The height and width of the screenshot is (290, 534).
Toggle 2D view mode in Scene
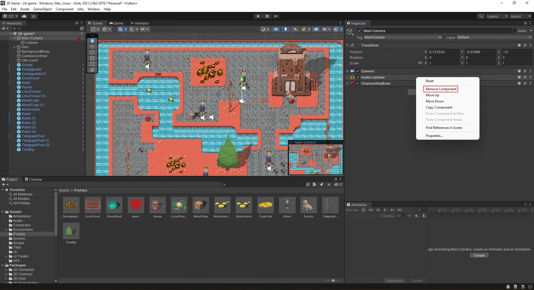tap(276, 29)
